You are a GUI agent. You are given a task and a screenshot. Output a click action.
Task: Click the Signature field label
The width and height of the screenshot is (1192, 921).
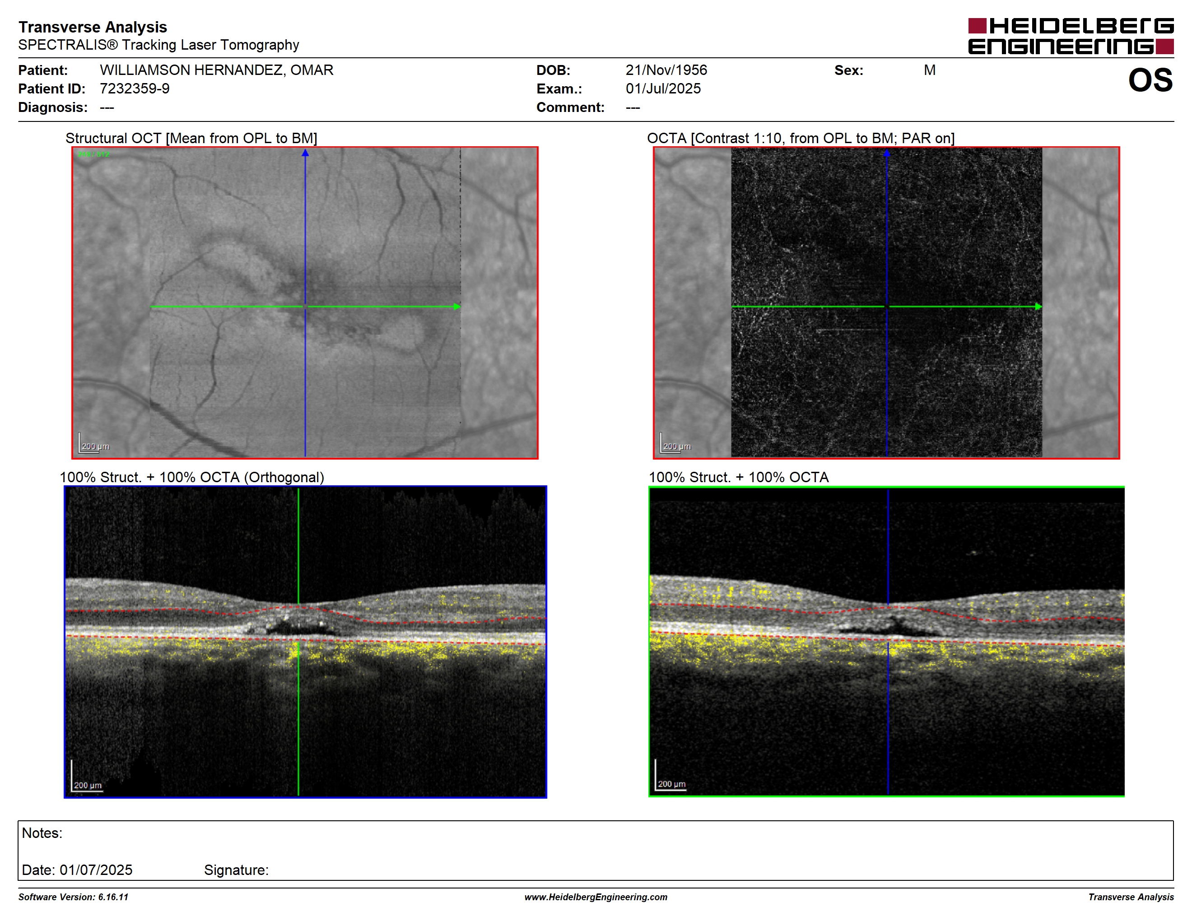(236, 870)
